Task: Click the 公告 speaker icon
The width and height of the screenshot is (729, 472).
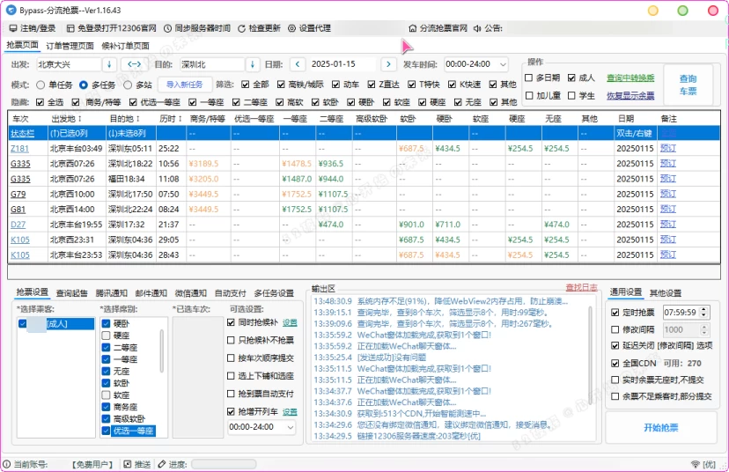Action: [x=477, y=28]
